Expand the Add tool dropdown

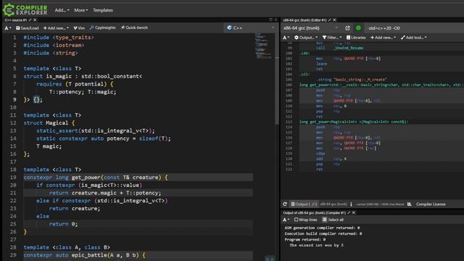tap(414, 38)
